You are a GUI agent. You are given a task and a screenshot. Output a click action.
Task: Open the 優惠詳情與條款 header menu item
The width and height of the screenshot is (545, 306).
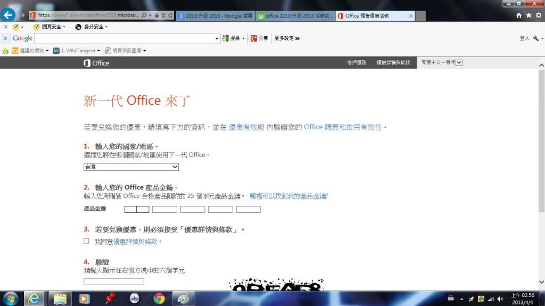(x=393, y=63)
